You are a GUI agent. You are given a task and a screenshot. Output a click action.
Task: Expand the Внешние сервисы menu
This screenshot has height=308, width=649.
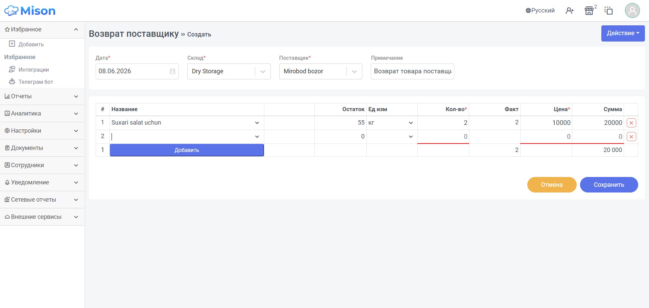point(42,217)
